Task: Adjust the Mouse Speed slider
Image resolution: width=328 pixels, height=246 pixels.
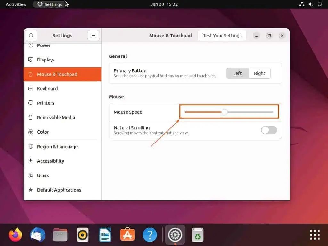Action: click(224, 112)
